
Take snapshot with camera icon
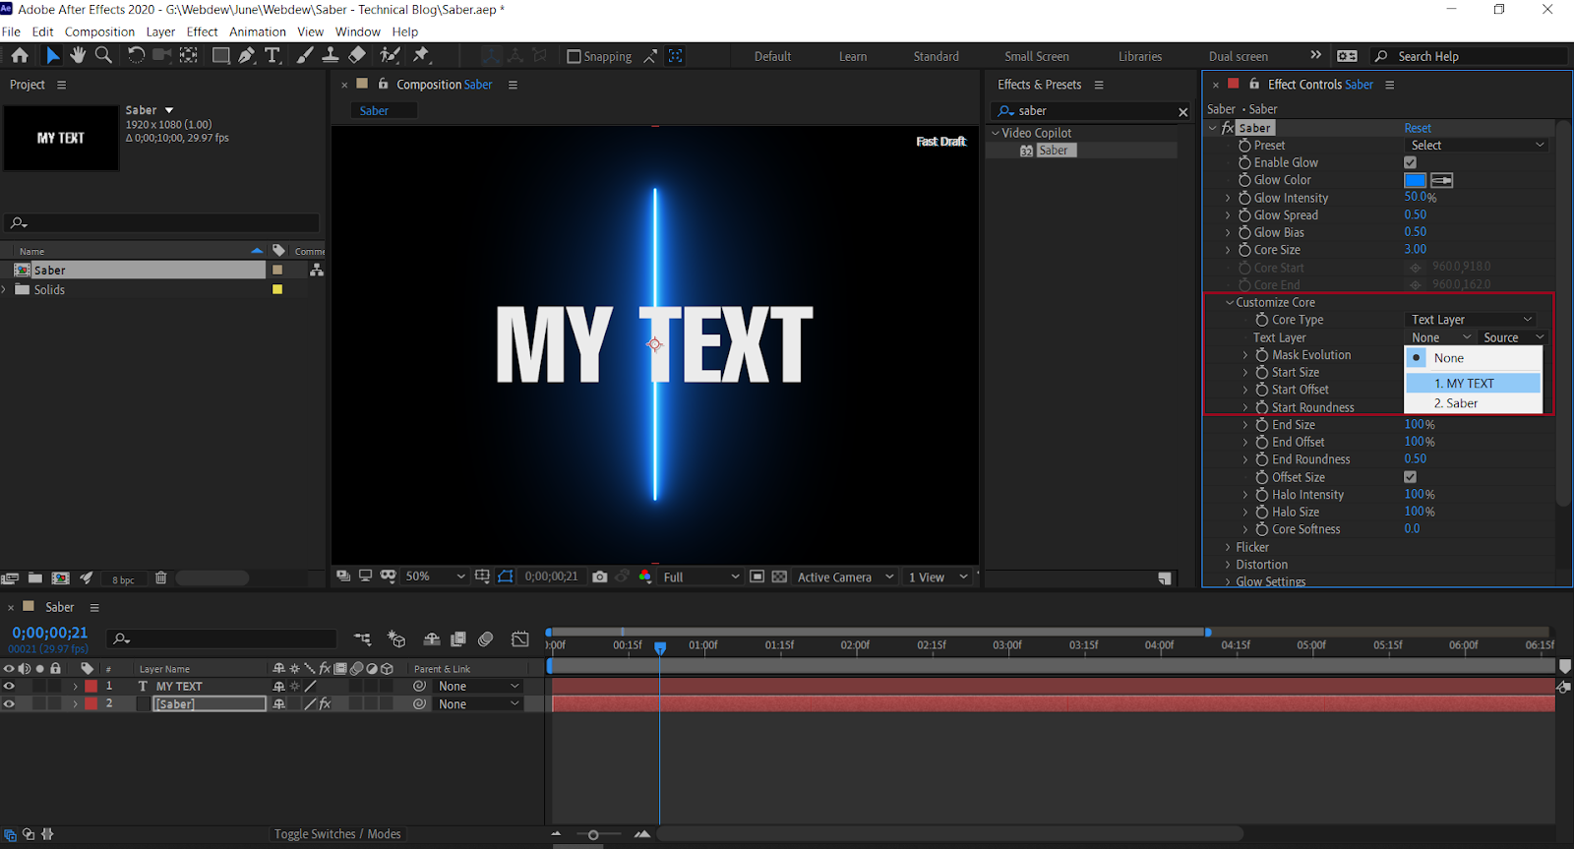click(x=600, y=576)
